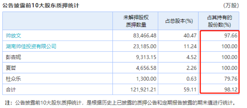Open the 帅放文 shareholder link

pyautogui.click(x=13, y=36)
